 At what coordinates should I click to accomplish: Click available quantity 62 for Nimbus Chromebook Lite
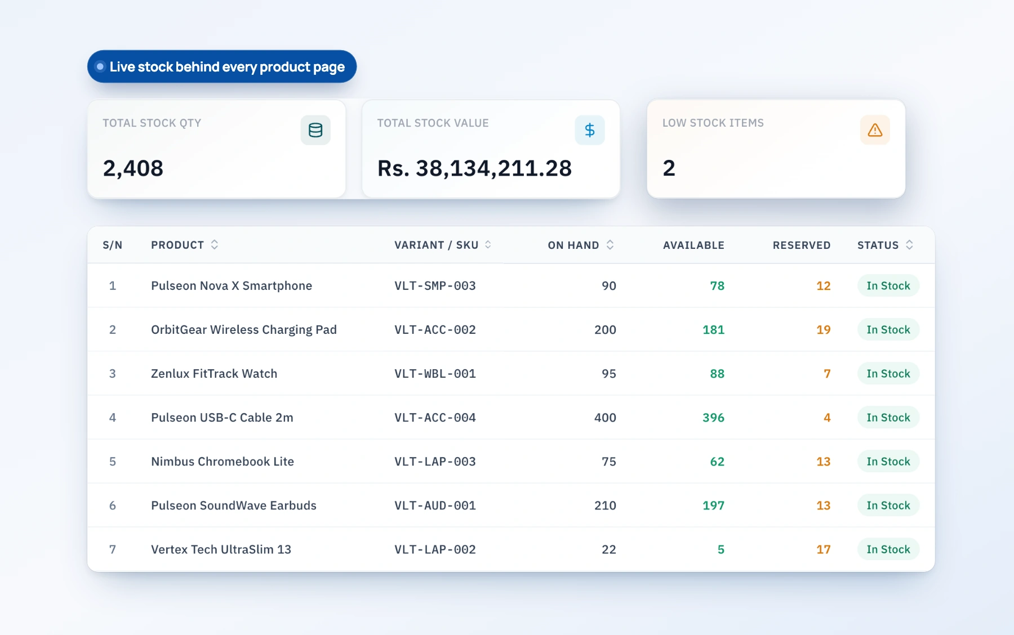[x=717, y=461]
